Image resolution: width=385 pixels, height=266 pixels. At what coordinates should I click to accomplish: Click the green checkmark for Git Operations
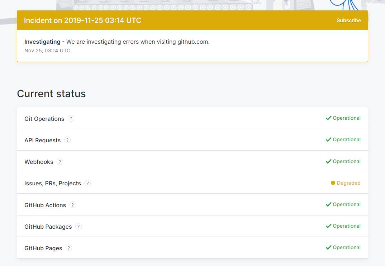tap(328, 118)
